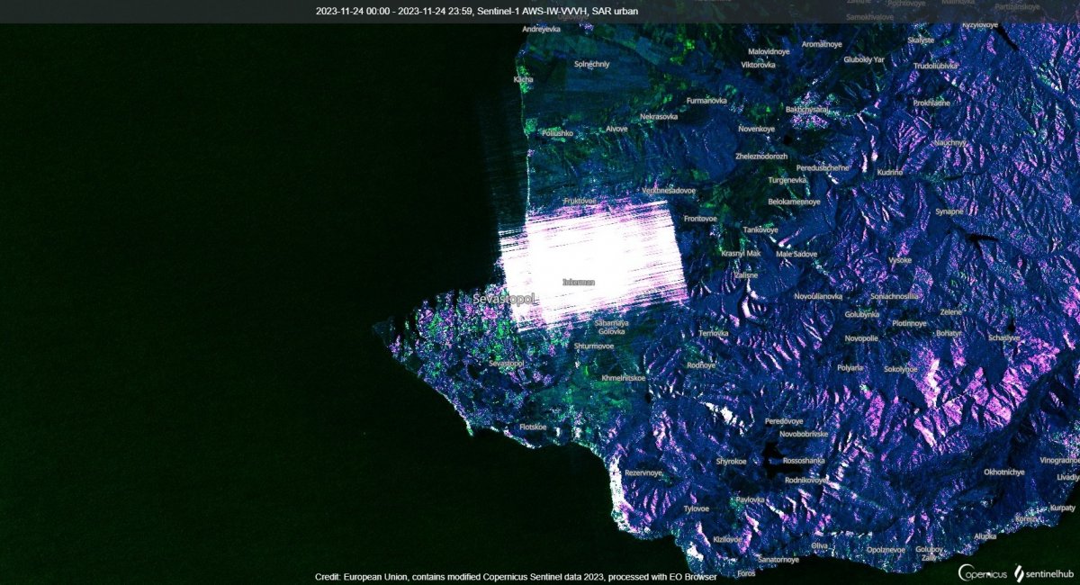Select the Bakhchysarai town label
Viewport: 1080px width, 585px height.
pos(807,109)
